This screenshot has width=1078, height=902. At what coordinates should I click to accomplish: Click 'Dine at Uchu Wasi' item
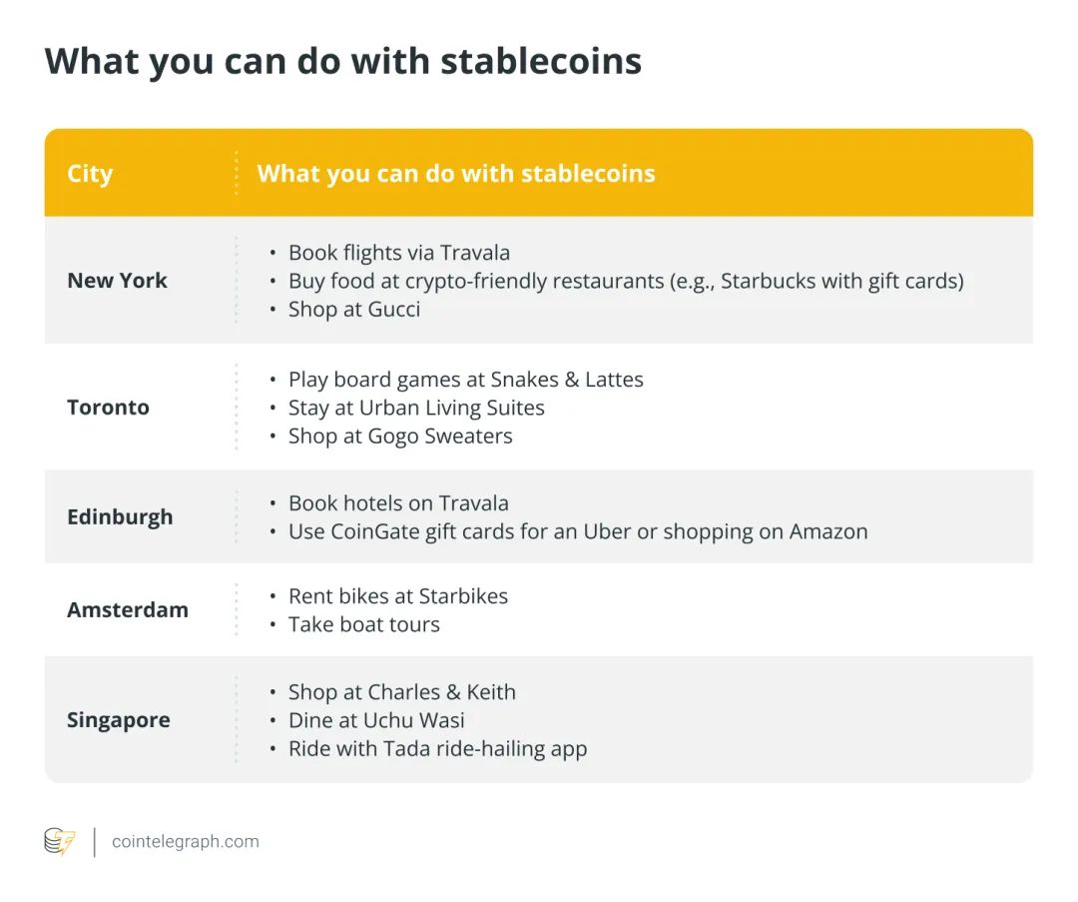coord(376,720)
